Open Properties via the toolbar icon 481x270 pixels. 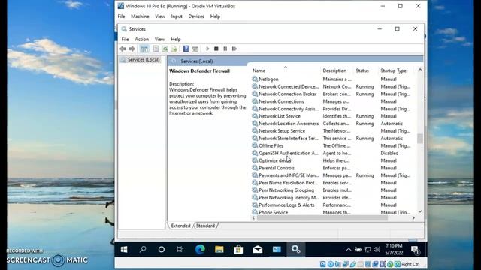point(156,49)
